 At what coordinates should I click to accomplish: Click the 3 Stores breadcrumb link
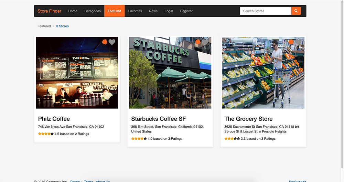click(62, 26)
